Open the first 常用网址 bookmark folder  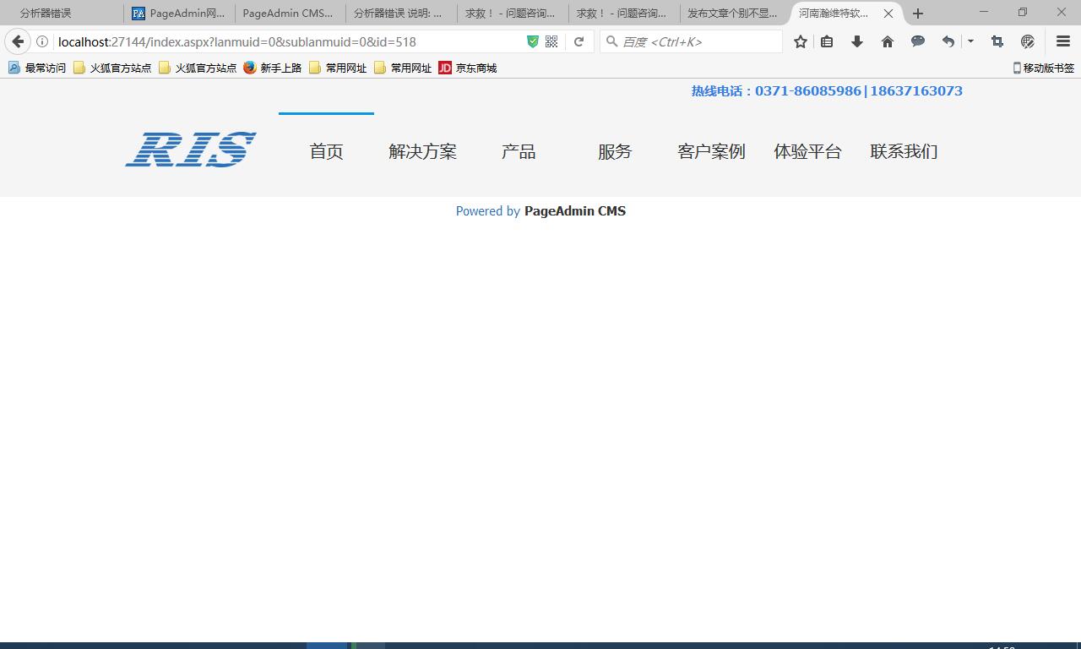point(338,68)
